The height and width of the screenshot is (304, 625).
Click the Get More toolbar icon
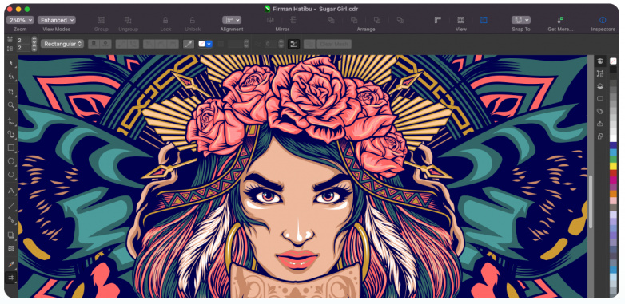click(x=560, y=20)
